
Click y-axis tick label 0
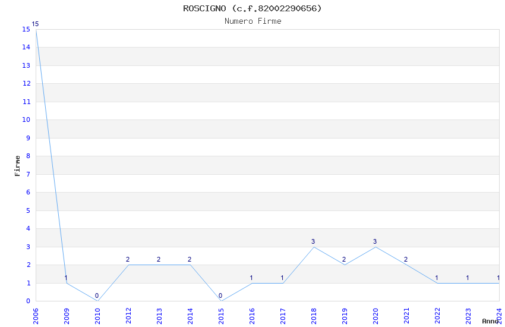(29, 301)
